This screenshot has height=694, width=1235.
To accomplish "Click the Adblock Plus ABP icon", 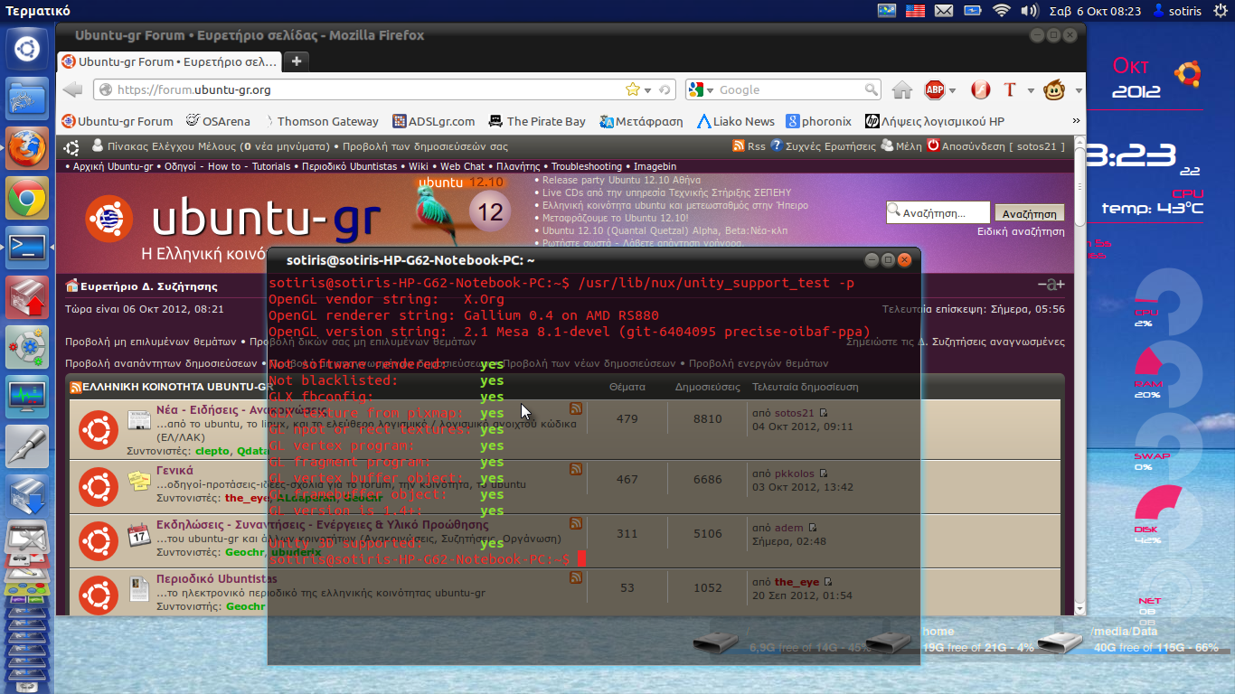I will click(934, 89).
